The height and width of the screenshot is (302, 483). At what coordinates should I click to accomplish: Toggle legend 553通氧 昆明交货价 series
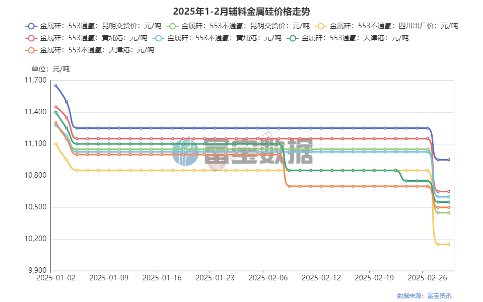tap(93, 26)
